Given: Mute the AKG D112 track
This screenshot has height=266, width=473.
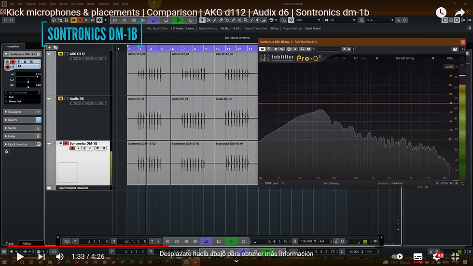Looking at the screenshot, I should tap(61, 54).
